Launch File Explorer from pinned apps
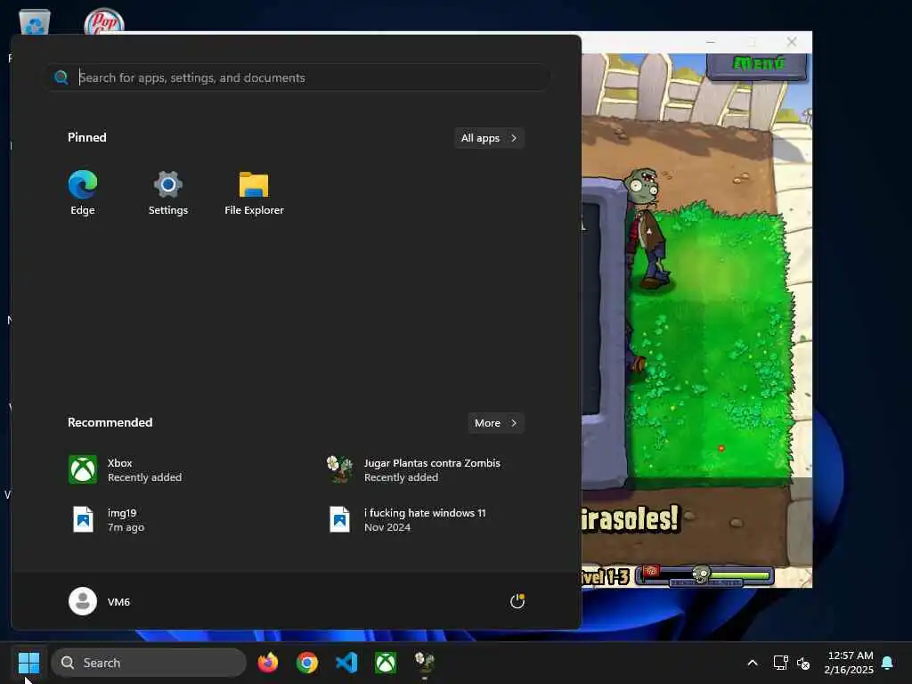 tap(254, 193)
